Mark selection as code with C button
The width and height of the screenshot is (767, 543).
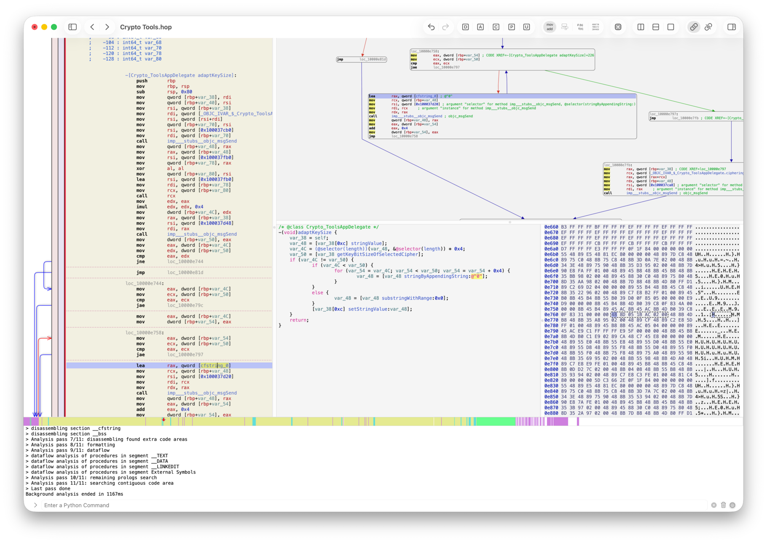(496, 27)
